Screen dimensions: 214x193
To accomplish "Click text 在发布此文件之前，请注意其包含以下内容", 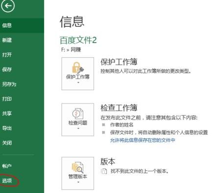I will (149, 117).
